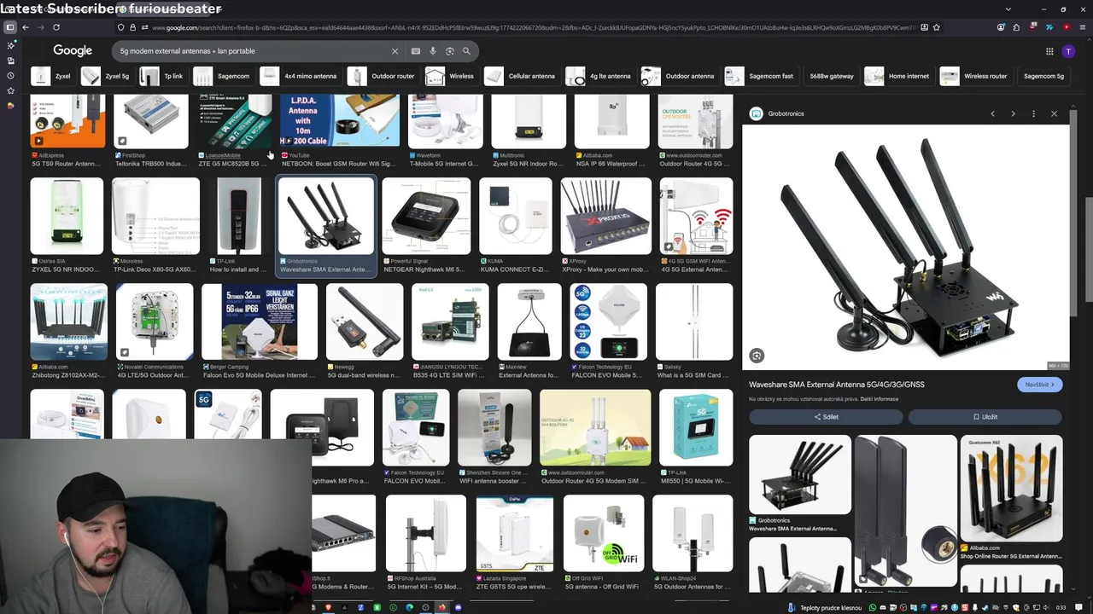Open the Firefox icon in the taskbar
Image resolution: width=1093 pixels, height=614 pixels.
click(x=441, y=607)
